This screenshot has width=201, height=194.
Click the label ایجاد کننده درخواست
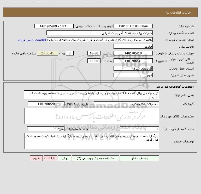179,40
